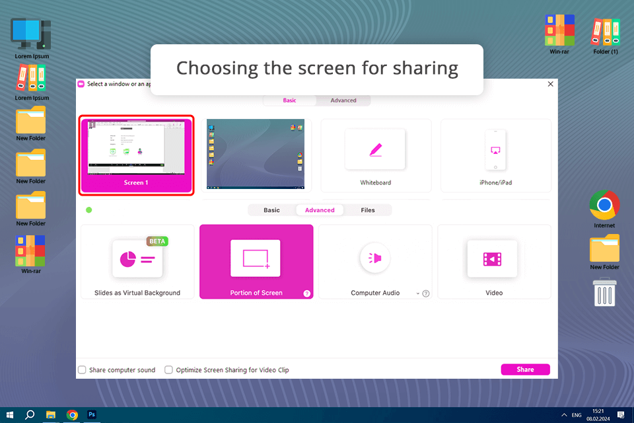Select Slides as Virtual Background icon
This screenshot has width=634, height=423.
[137, 258]
